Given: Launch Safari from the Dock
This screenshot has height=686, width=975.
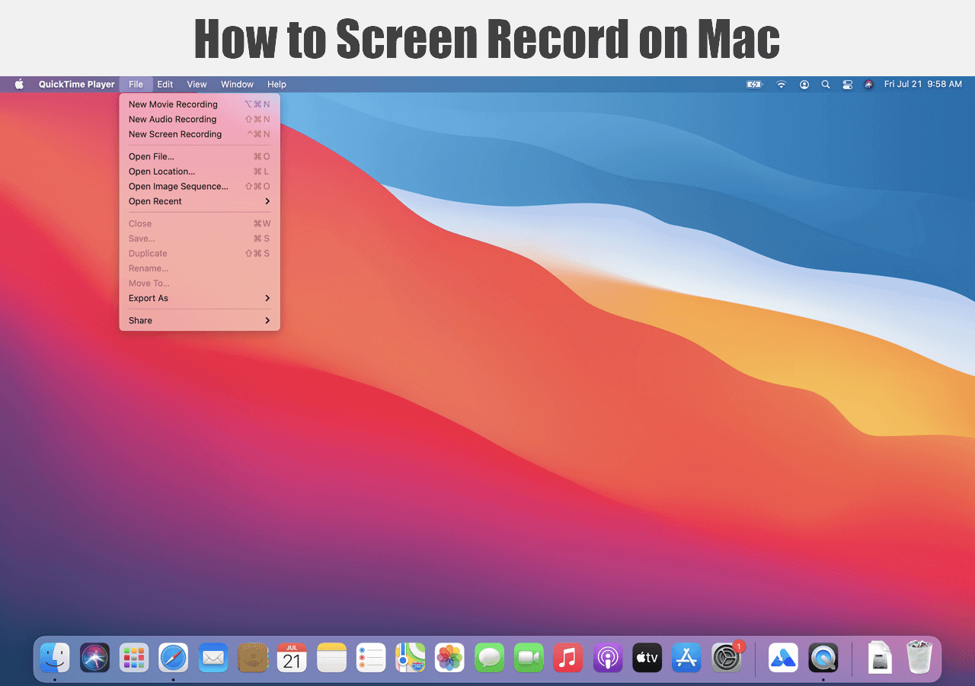Looking at the screenshot, I should pos(173,657).
